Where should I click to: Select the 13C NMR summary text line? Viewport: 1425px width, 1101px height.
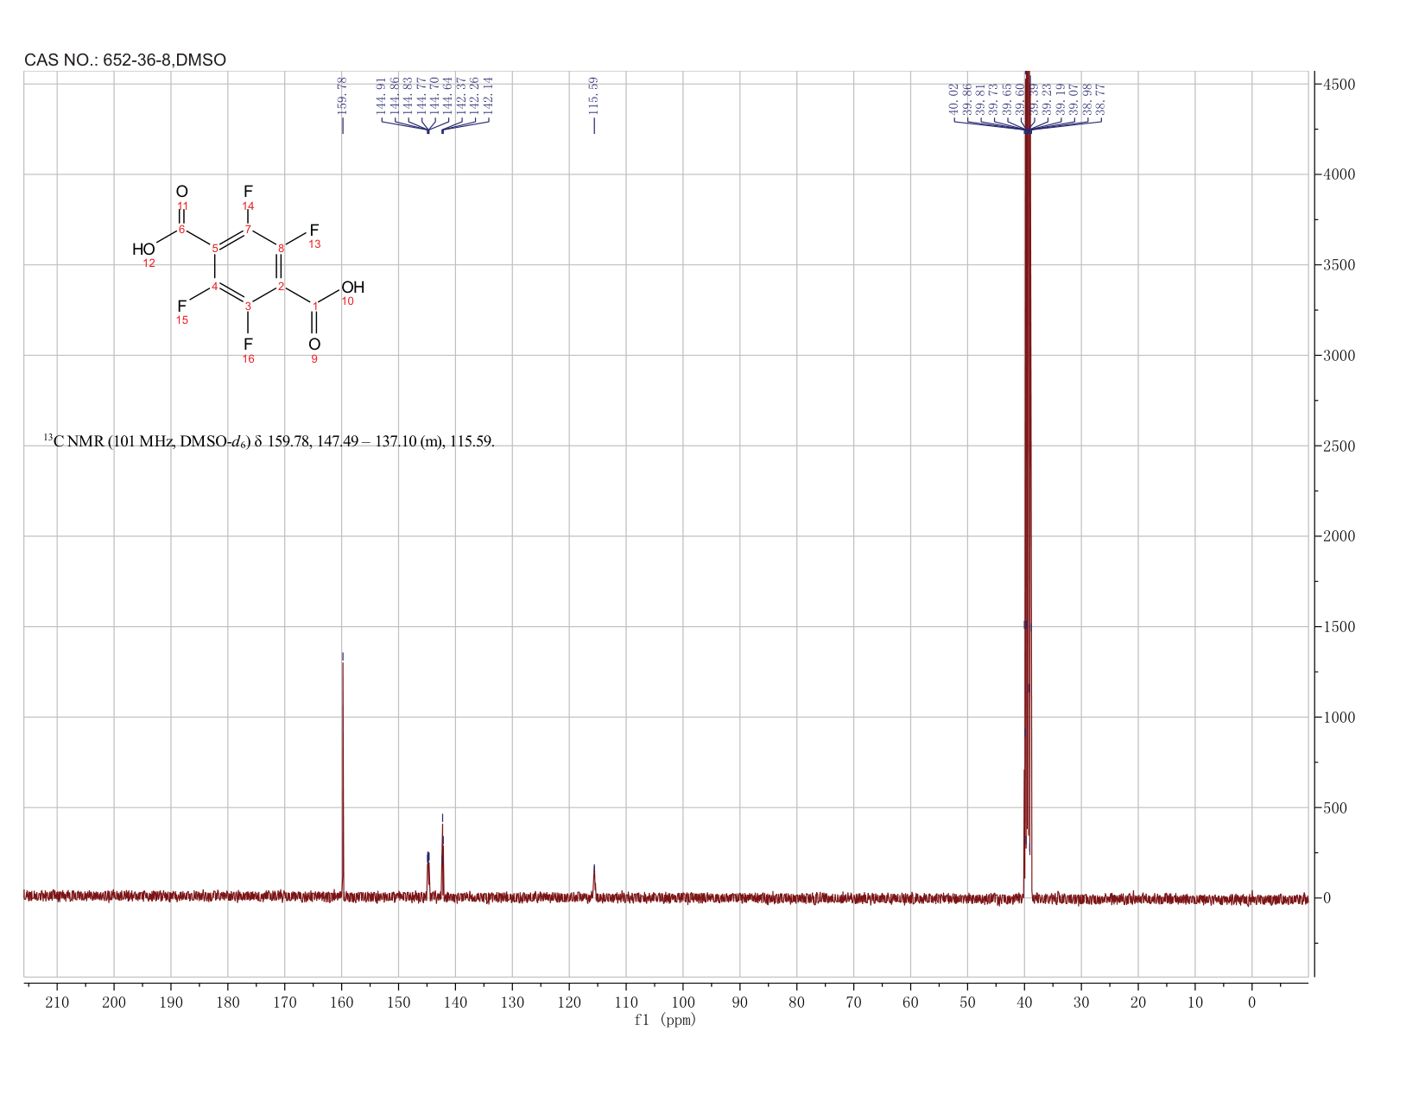click(x=269, y=441)
